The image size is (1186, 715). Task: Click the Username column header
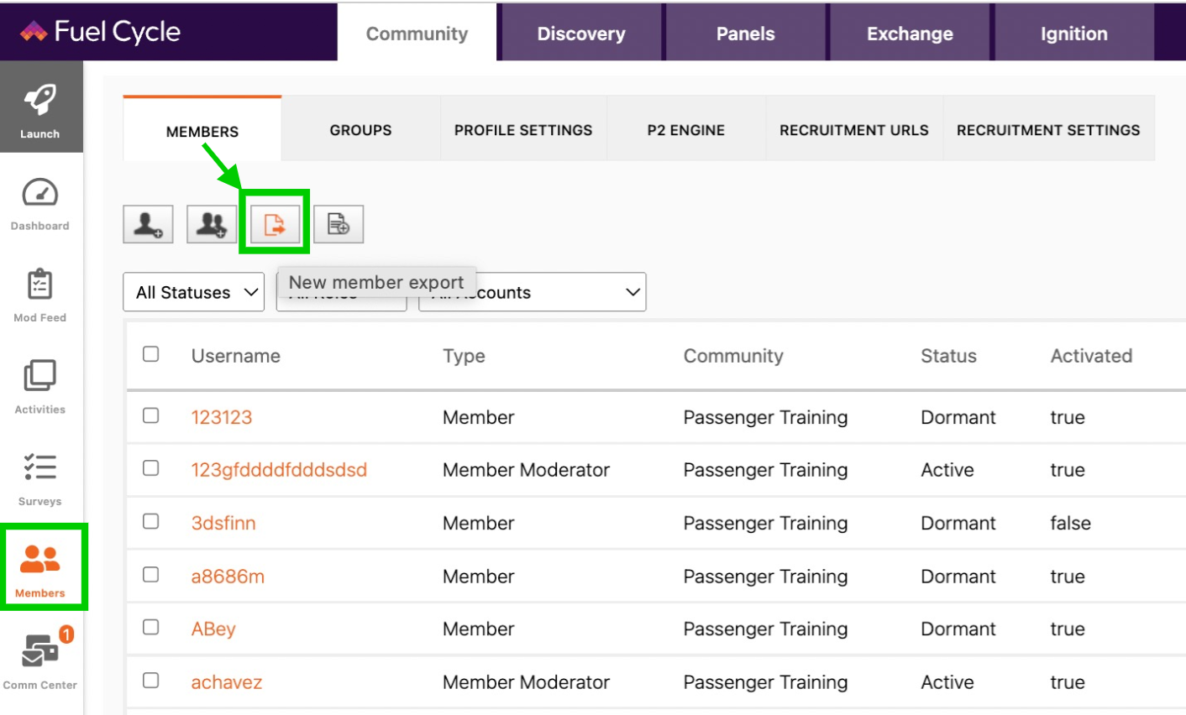tap(236, 356)
